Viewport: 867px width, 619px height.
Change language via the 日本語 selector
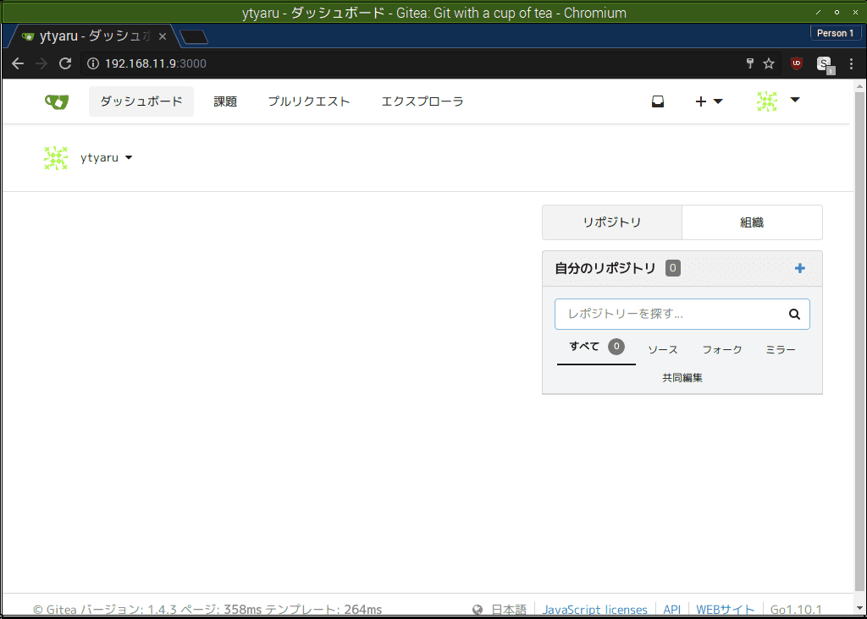point(508,608)
